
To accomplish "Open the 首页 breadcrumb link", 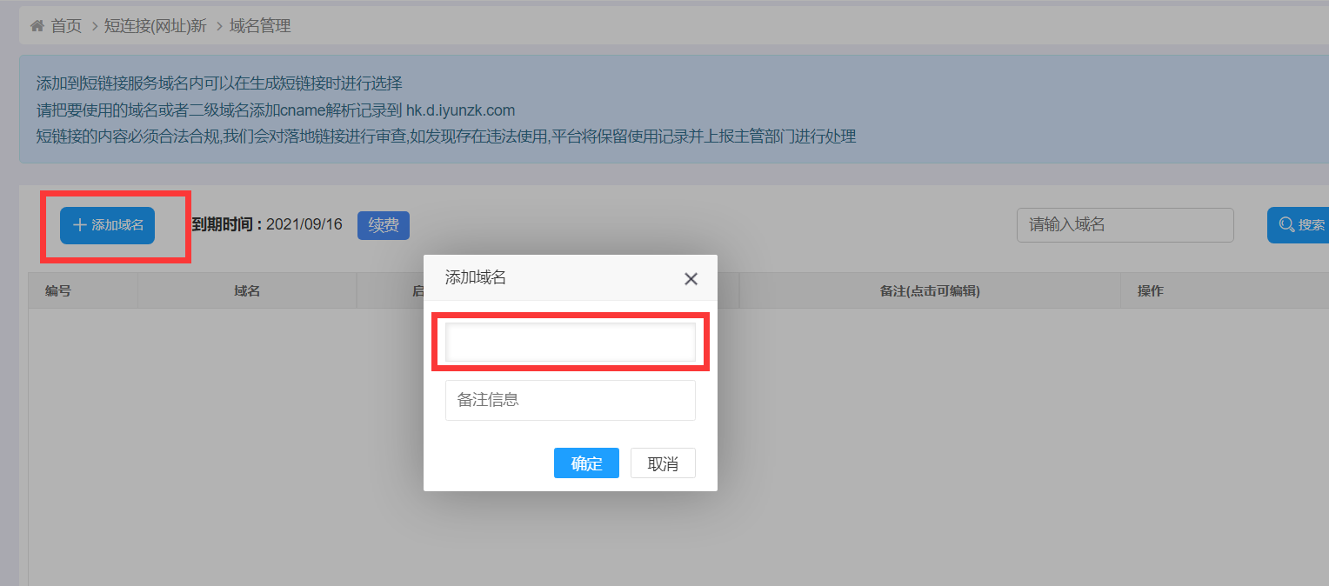I will [66, 26].
